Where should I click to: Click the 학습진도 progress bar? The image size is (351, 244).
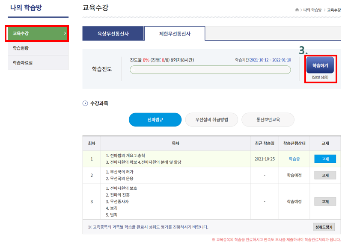click(210, 70)
